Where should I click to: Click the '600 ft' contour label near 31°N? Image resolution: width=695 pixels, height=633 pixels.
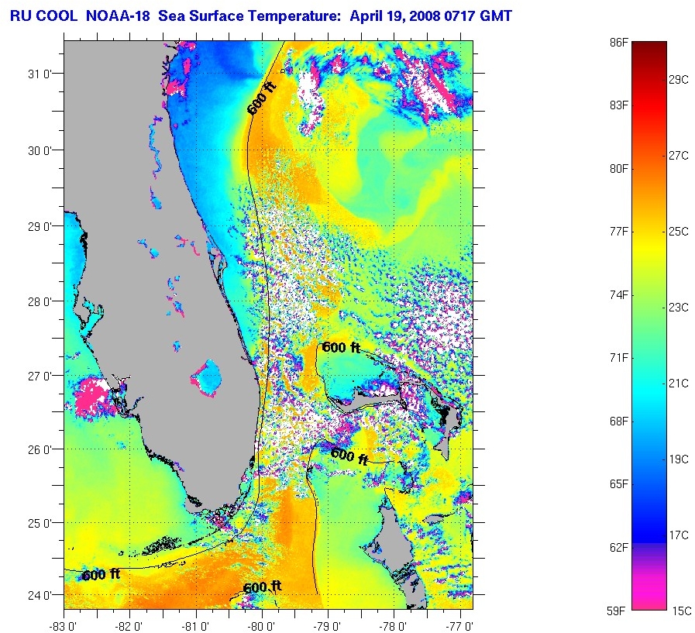(x=262, y=99)
